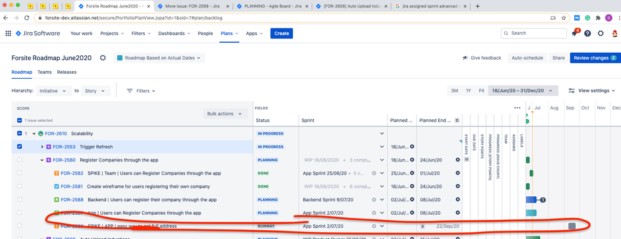Open the Bulk actions dropdown
This screenshot has height=239, width=621.
(225, 114)
